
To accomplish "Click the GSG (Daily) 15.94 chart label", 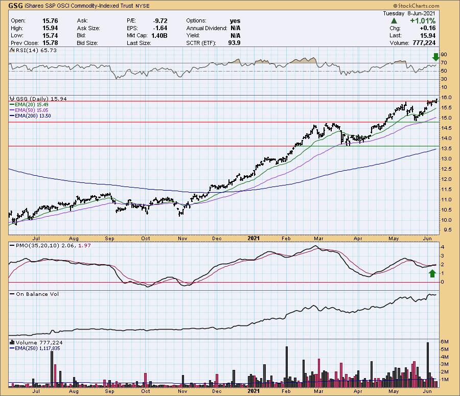I will tap(41, 99).
